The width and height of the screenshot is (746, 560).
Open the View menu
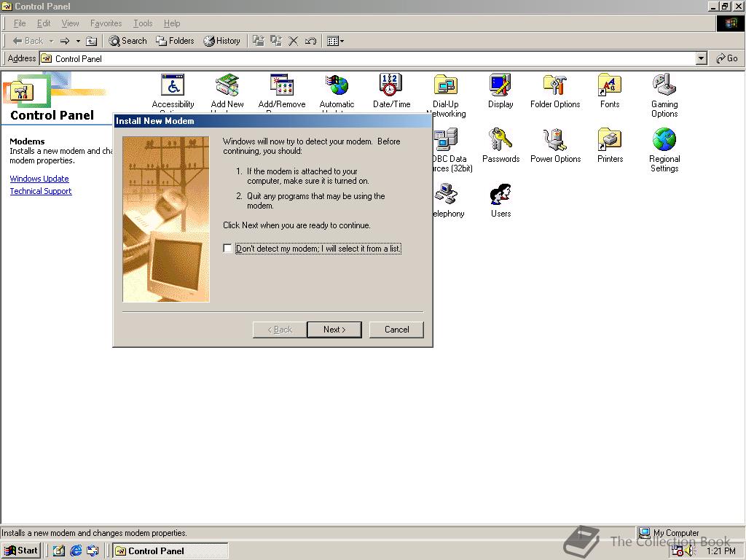[70, 23]
